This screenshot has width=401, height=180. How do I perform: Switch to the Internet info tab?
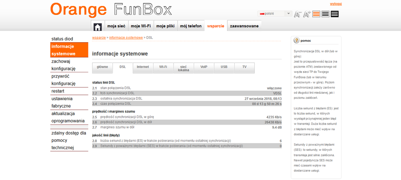[x=143, y=67]
